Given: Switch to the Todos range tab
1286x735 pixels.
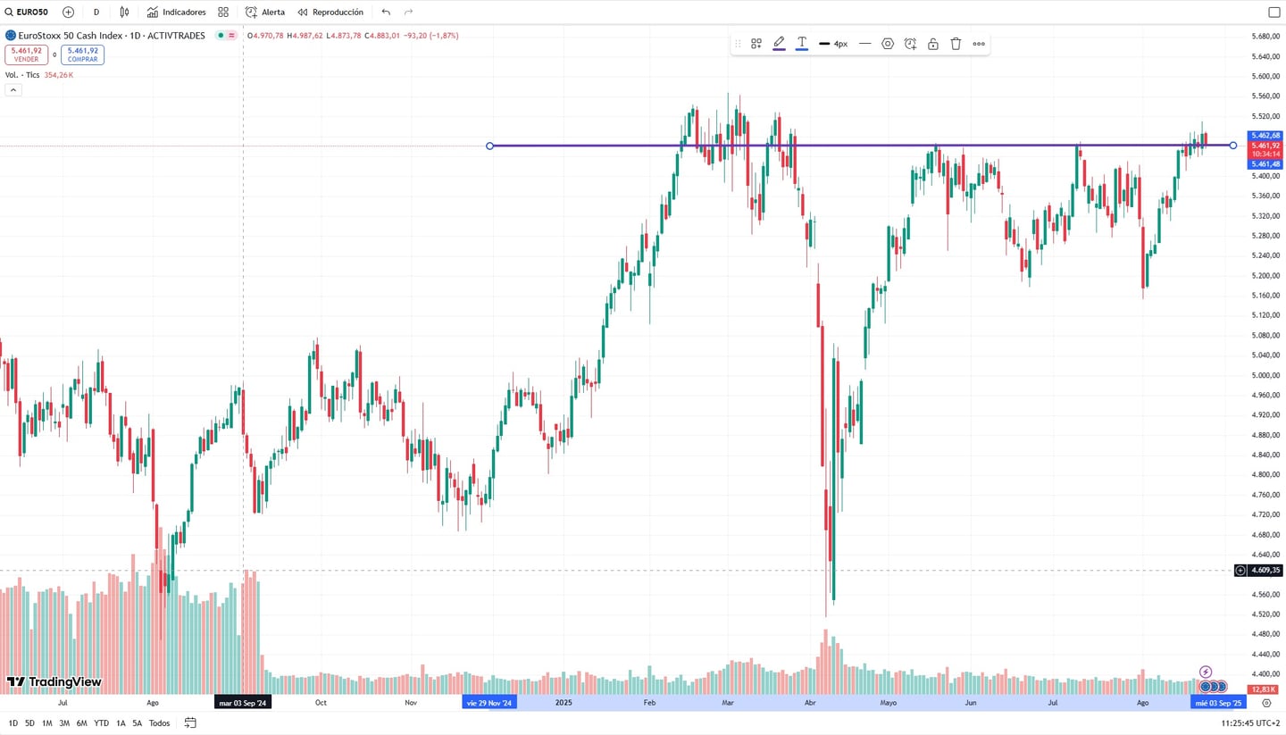Looking at the screenshot, I should 158,722.
